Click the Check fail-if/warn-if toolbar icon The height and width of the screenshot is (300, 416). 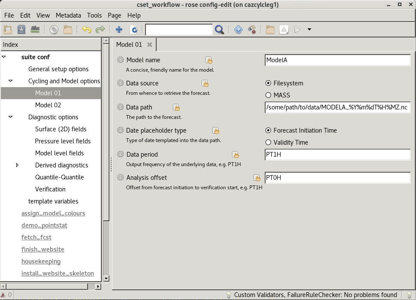tap(35, 30)
